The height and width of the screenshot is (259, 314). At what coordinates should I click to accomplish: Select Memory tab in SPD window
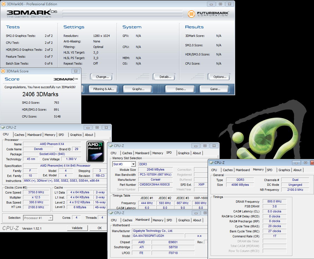pyautogui.click(x=158, y=153)
